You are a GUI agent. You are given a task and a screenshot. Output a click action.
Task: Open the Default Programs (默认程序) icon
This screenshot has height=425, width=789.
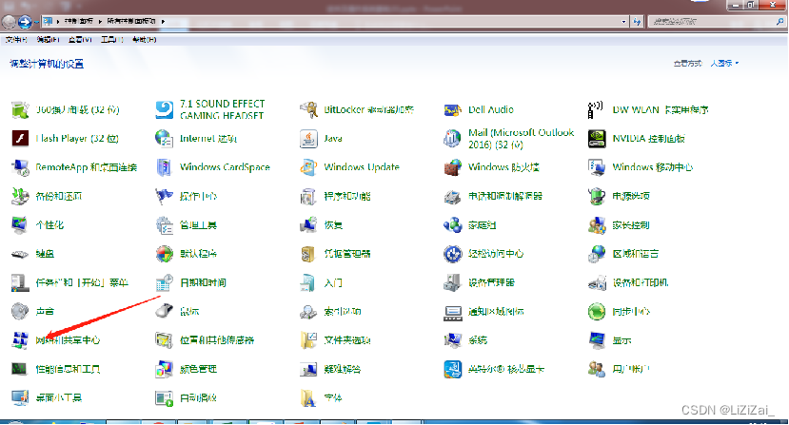point(164,254)
